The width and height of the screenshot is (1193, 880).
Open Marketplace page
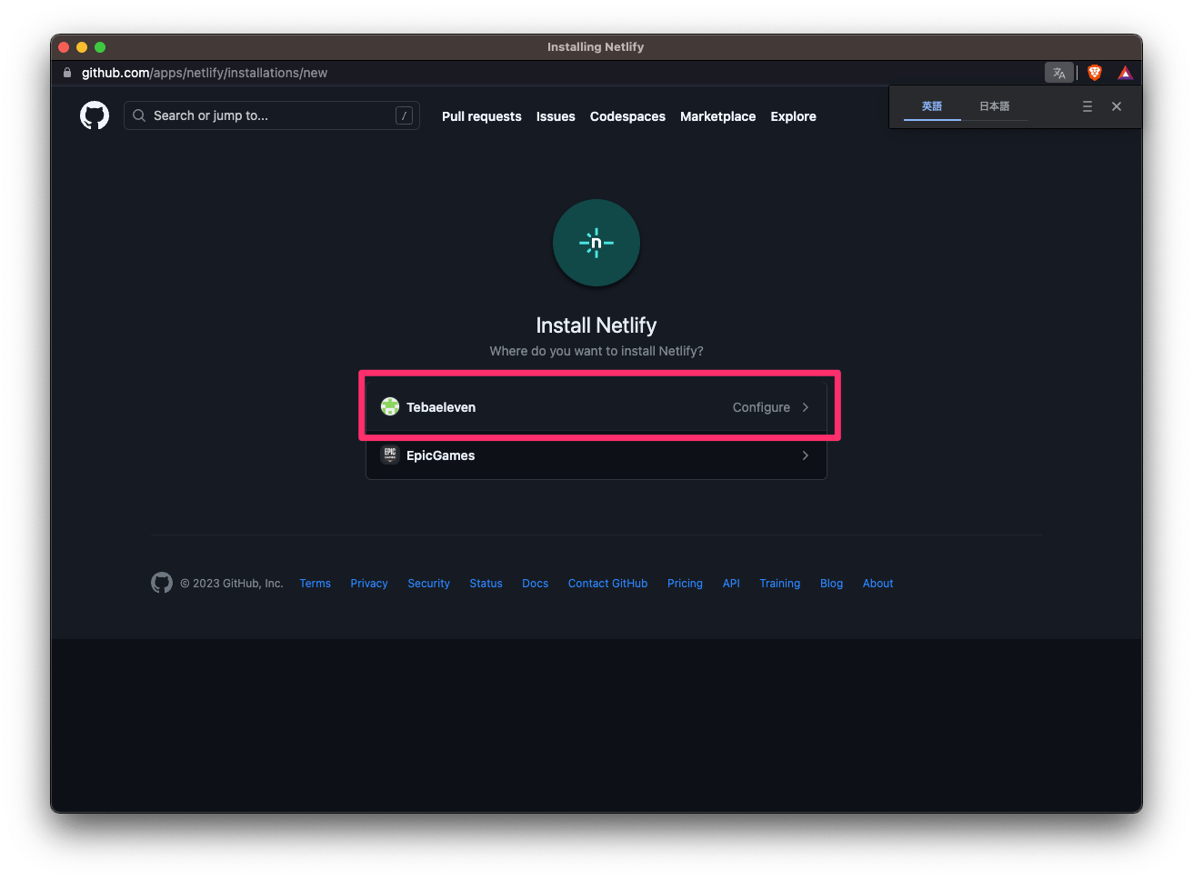[x=717, y=116]
